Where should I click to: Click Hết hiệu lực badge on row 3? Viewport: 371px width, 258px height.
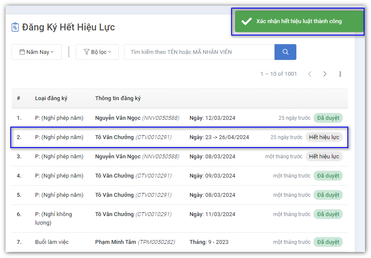click(324, 157)
